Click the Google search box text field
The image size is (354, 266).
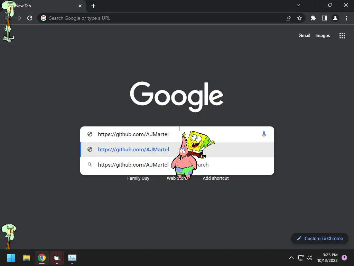click(x=177, y=134)
